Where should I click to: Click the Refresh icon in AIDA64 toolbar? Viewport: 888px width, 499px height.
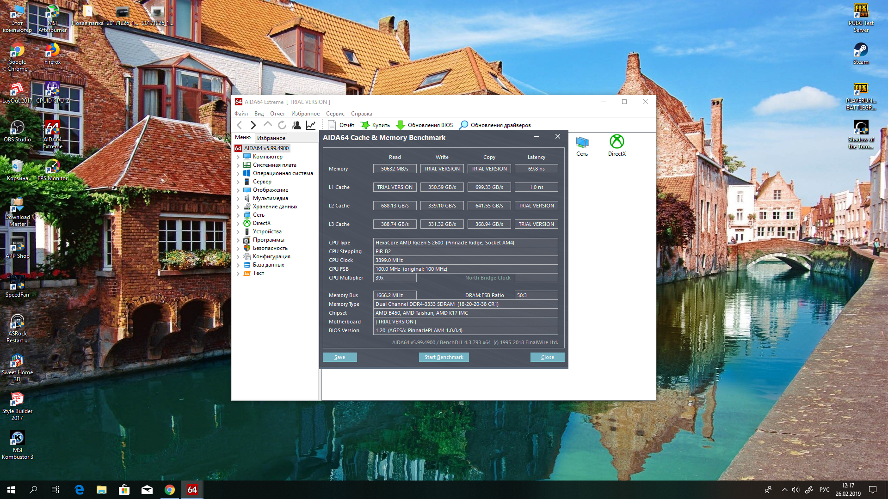282,125
